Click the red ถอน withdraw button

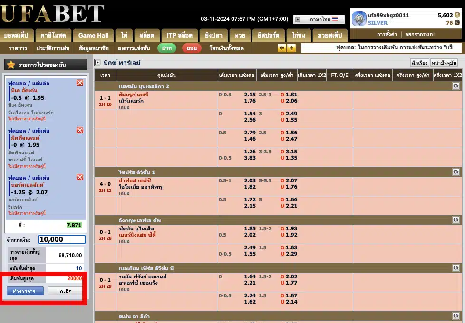[192, 48]
